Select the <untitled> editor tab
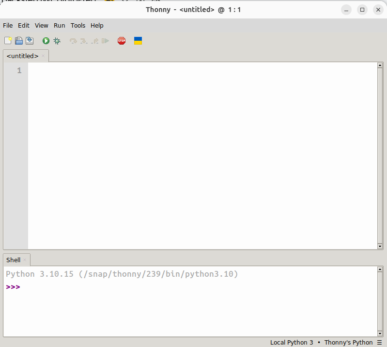Screen dimensions: 387x347 (x=22, y=56)
